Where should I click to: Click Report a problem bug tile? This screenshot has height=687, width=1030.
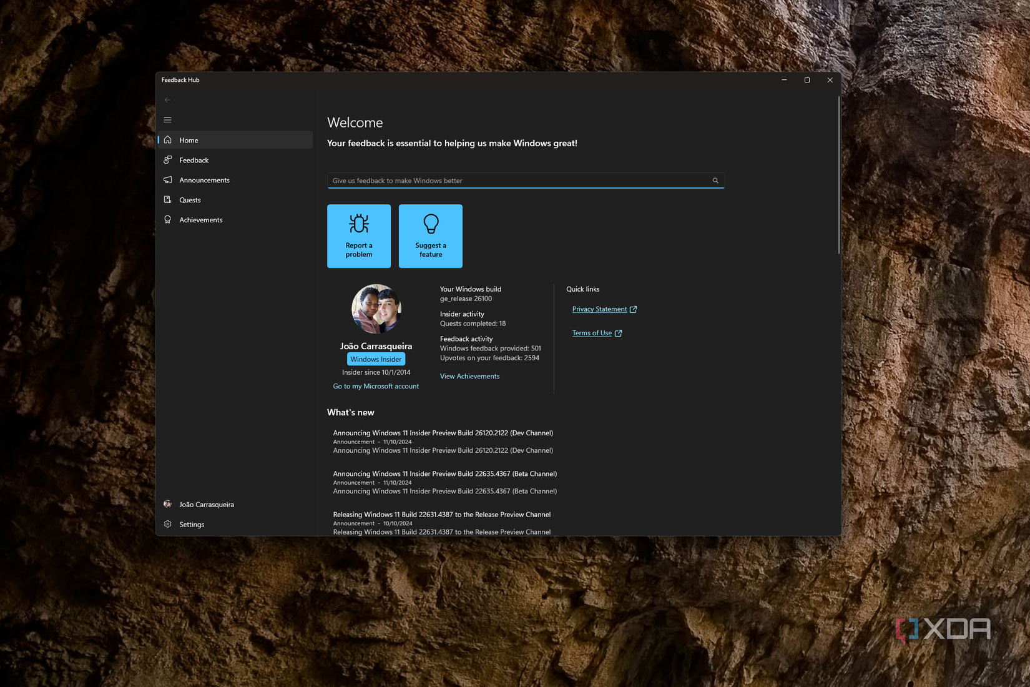coord(359,236)
